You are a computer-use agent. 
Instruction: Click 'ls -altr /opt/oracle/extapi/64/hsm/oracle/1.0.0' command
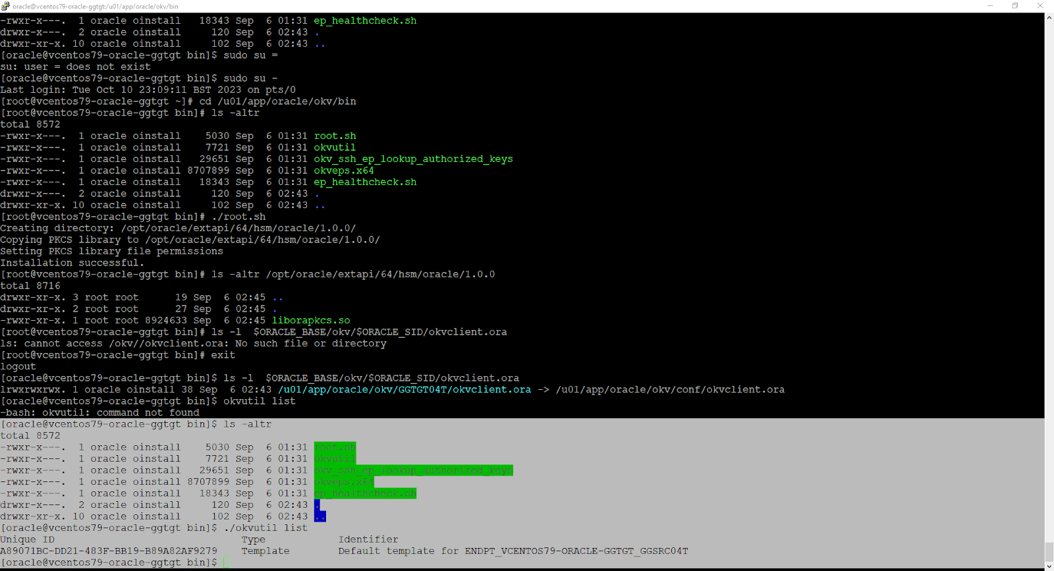coord(353,274)
